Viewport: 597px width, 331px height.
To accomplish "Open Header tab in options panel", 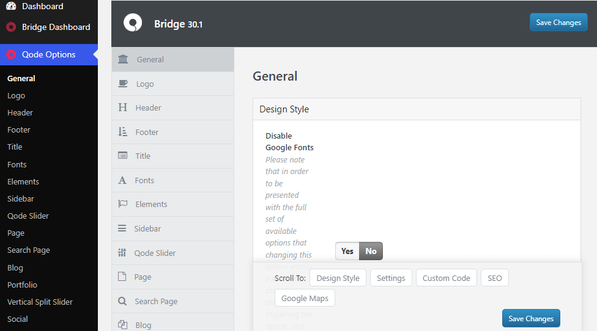I will 173,108.
